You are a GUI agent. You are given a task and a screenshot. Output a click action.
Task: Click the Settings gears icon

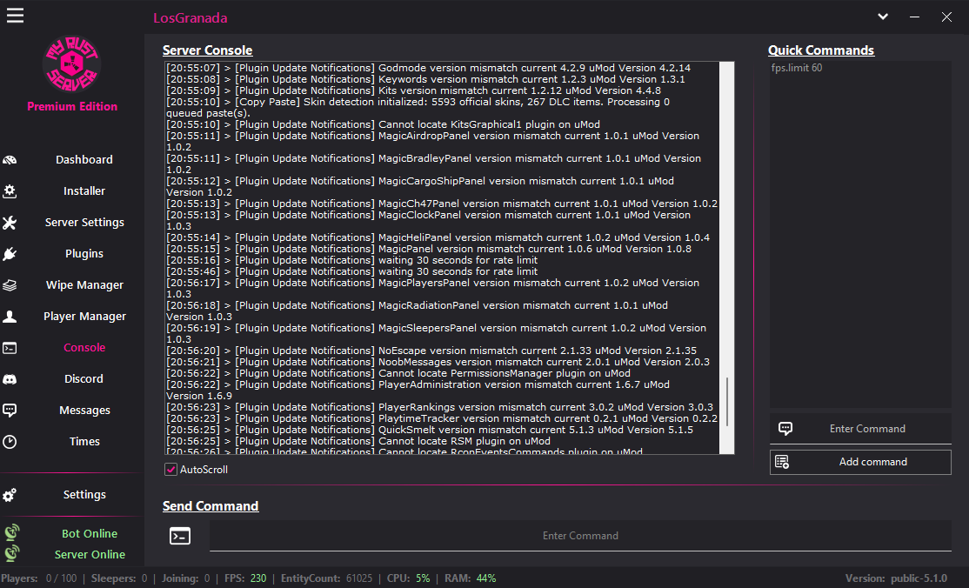click(x=10, y=495)
